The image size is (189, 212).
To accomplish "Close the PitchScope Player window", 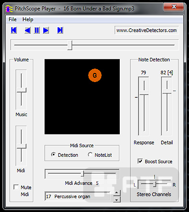I will (x=174, y=7).
